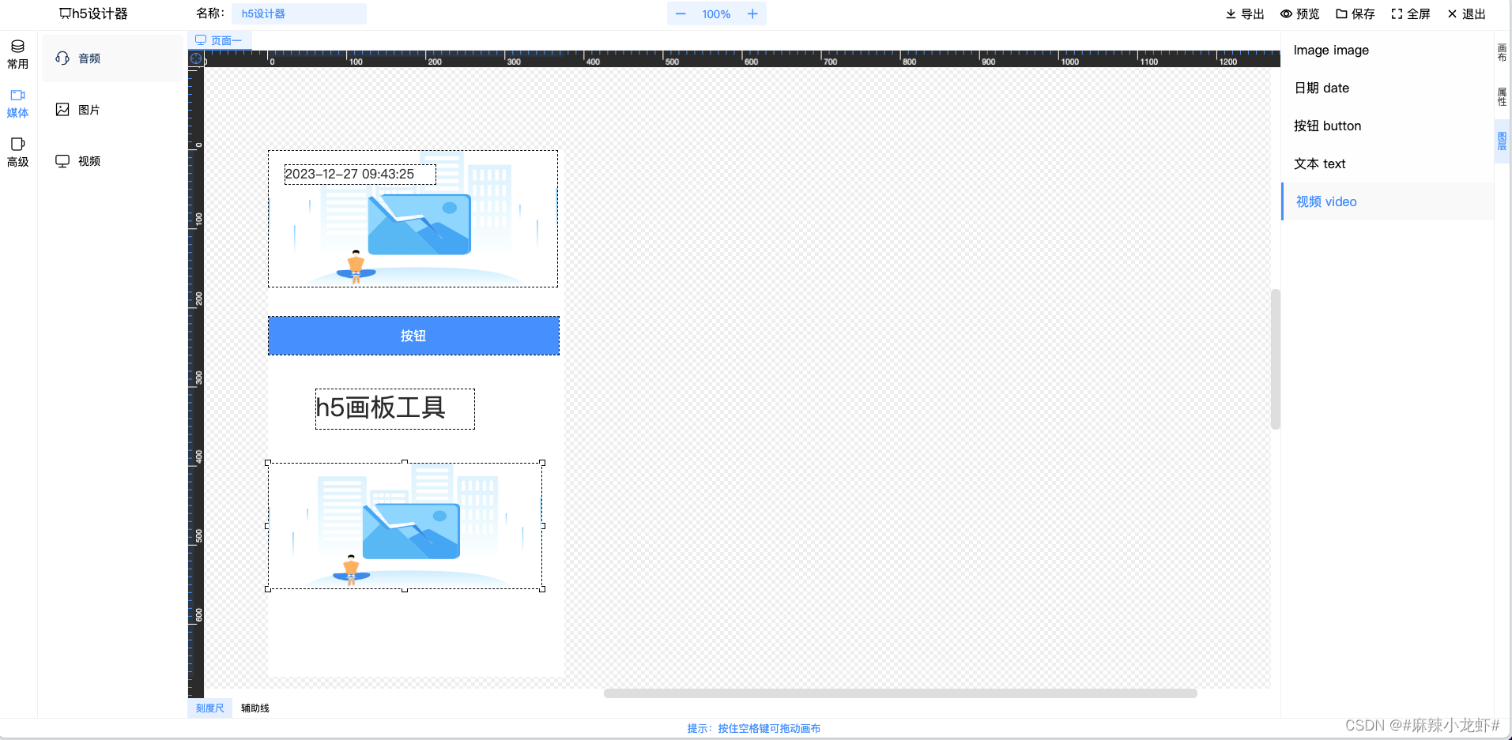Viewport: 1512px width, 740px height.
Task: Click the left-middle resize handle of selected image
Action: click(268, 526)
